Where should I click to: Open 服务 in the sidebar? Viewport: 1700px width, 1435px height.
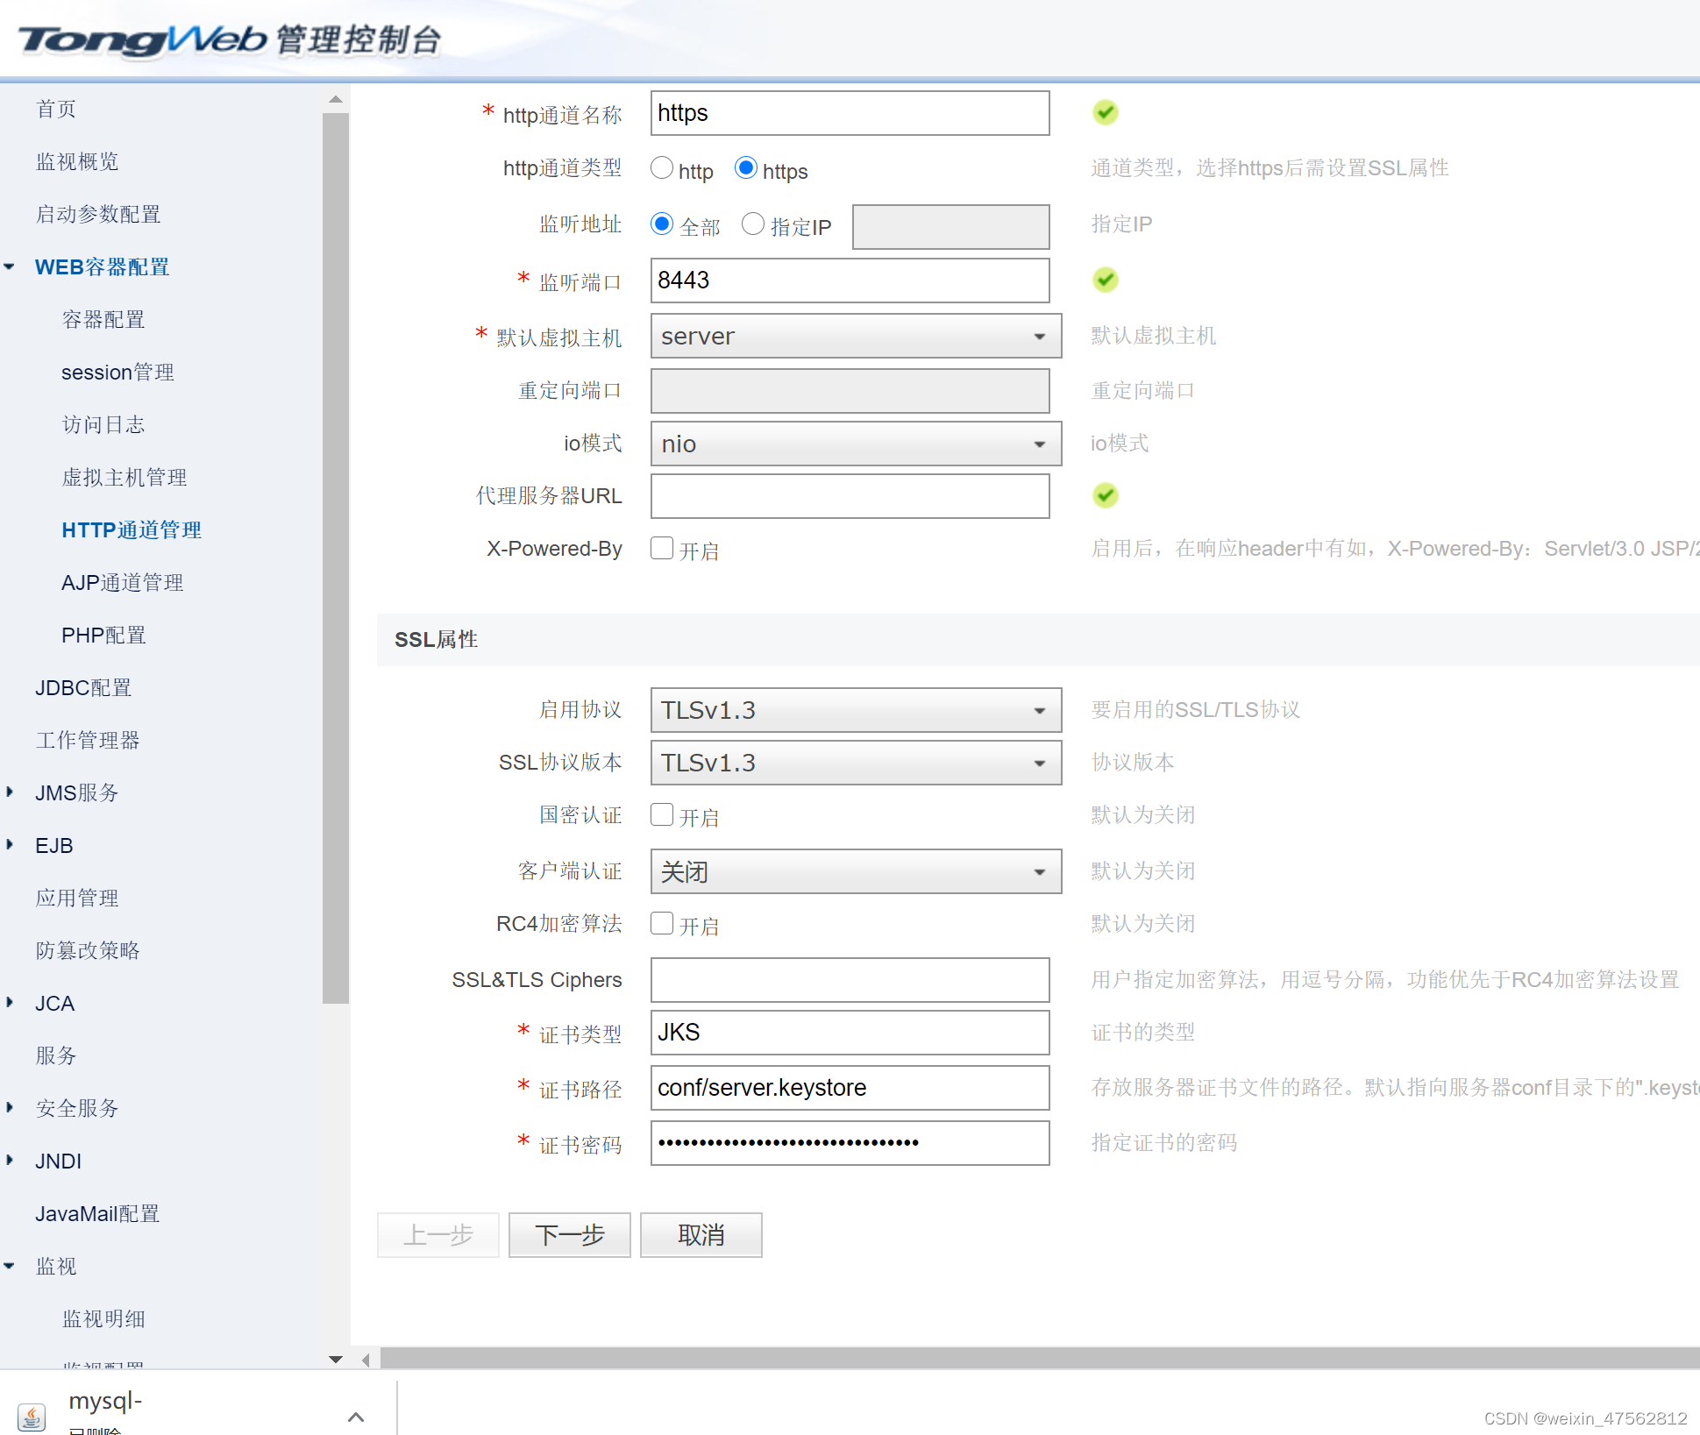(x=56, y=1055)
